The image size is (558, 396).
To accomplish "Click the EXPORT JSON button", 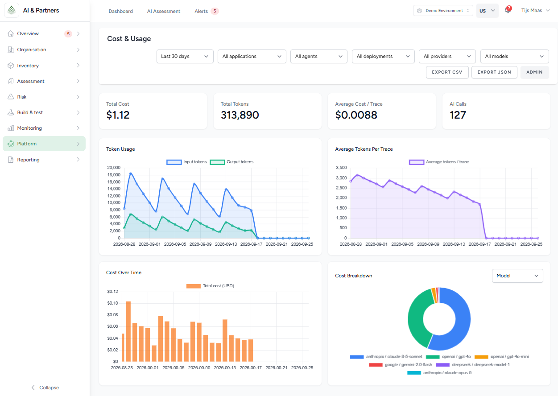I will (494, 72).
